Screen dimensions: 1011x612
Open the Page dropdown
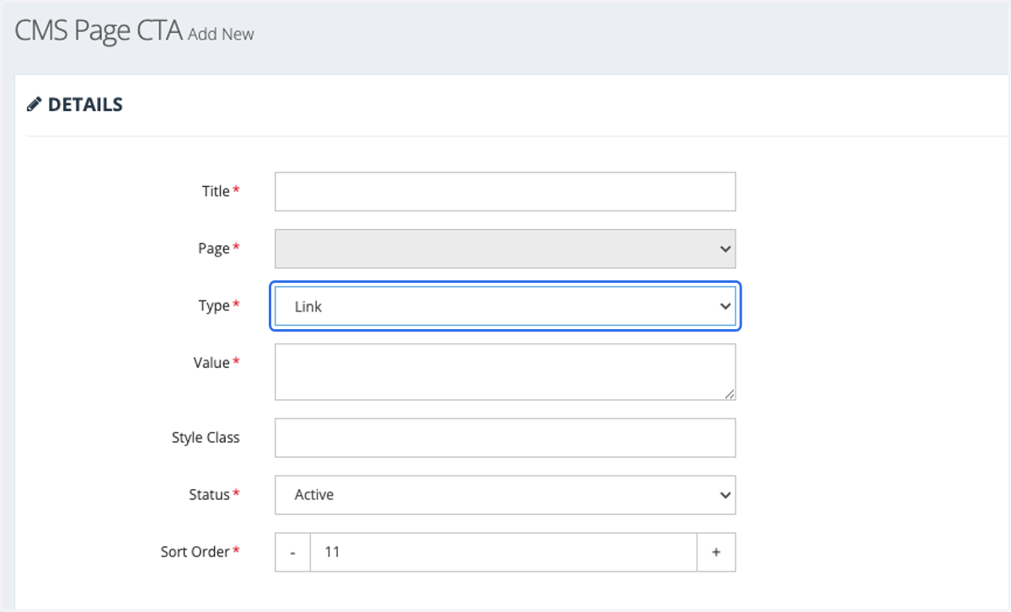(x=505, y=248)
